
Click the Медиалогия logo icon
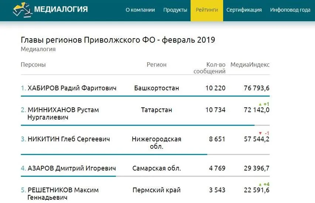click(22, 10)
